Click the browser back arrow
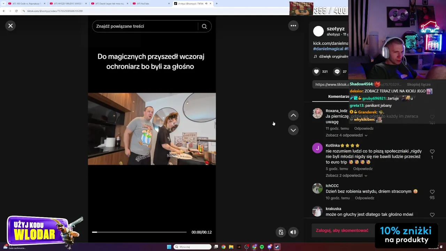Viewport: 446px width, 251px height. pos(4,11)
